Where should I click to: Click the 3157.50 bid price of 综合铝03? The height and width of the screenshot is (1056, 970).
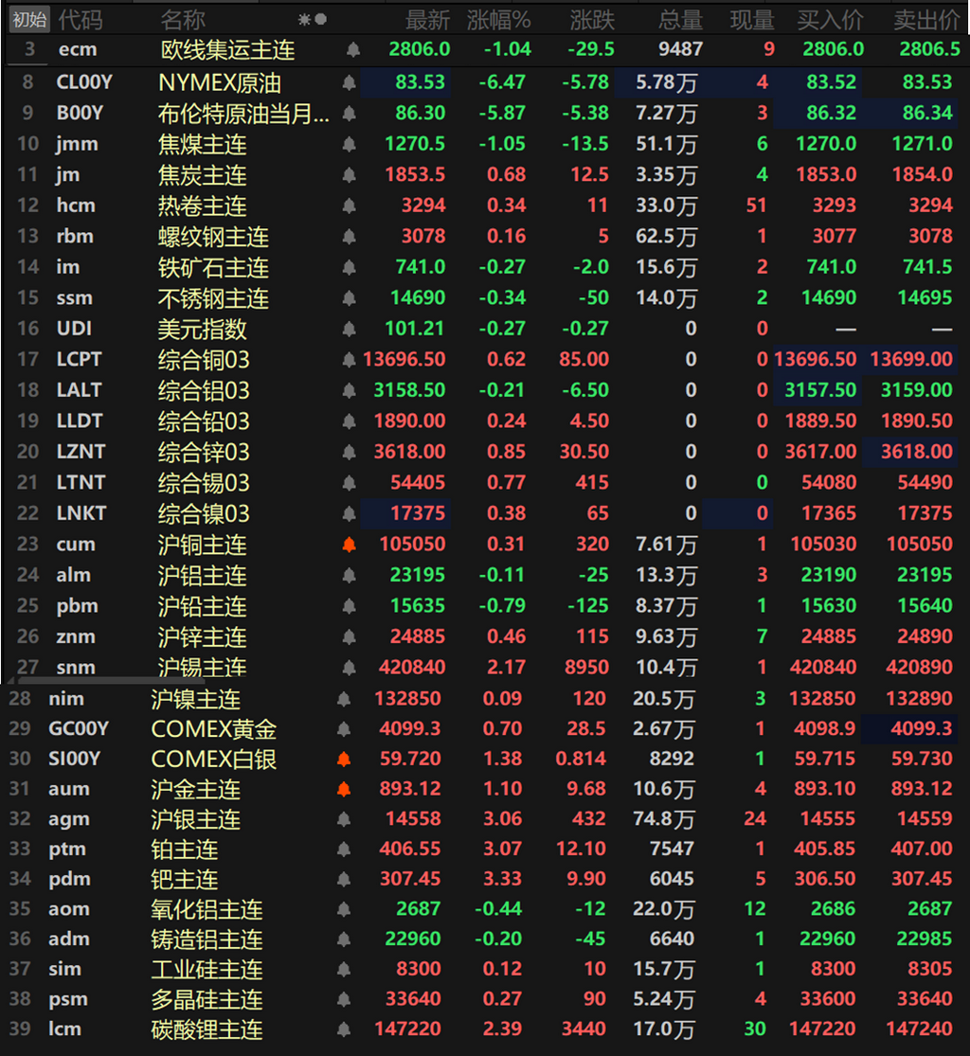coord(820,390)
